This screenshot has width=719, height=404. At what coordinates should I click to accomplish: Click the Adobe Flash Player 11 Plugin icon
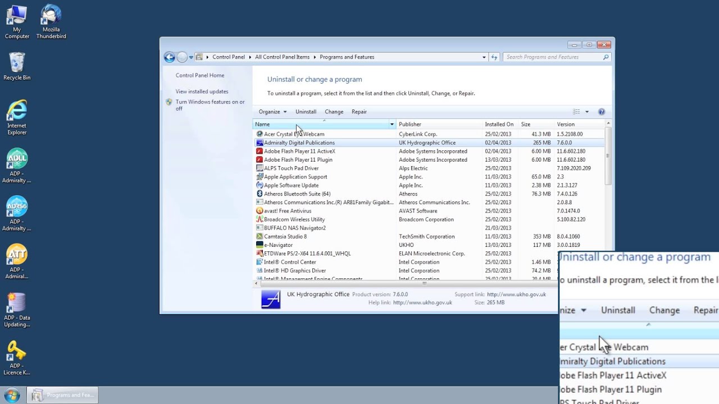tap(259, 160)
